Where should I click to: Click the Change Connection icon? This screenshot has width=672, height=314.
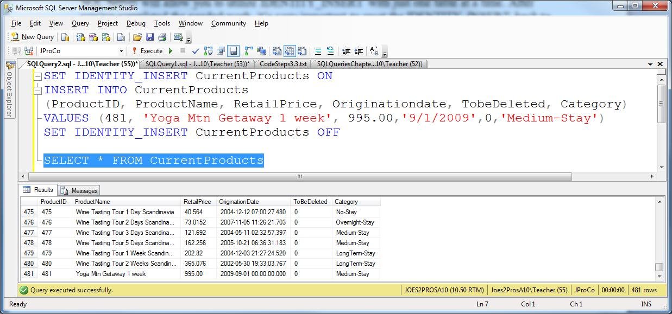click(x=29, y=51)
